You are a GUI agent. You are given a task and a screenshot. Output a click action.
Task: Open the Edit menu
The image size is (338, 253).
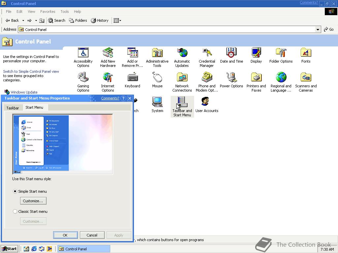coord(19,12)
